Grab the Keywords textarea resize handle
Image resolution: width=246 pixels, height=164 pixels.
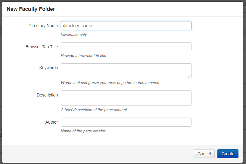click(190, 77)
